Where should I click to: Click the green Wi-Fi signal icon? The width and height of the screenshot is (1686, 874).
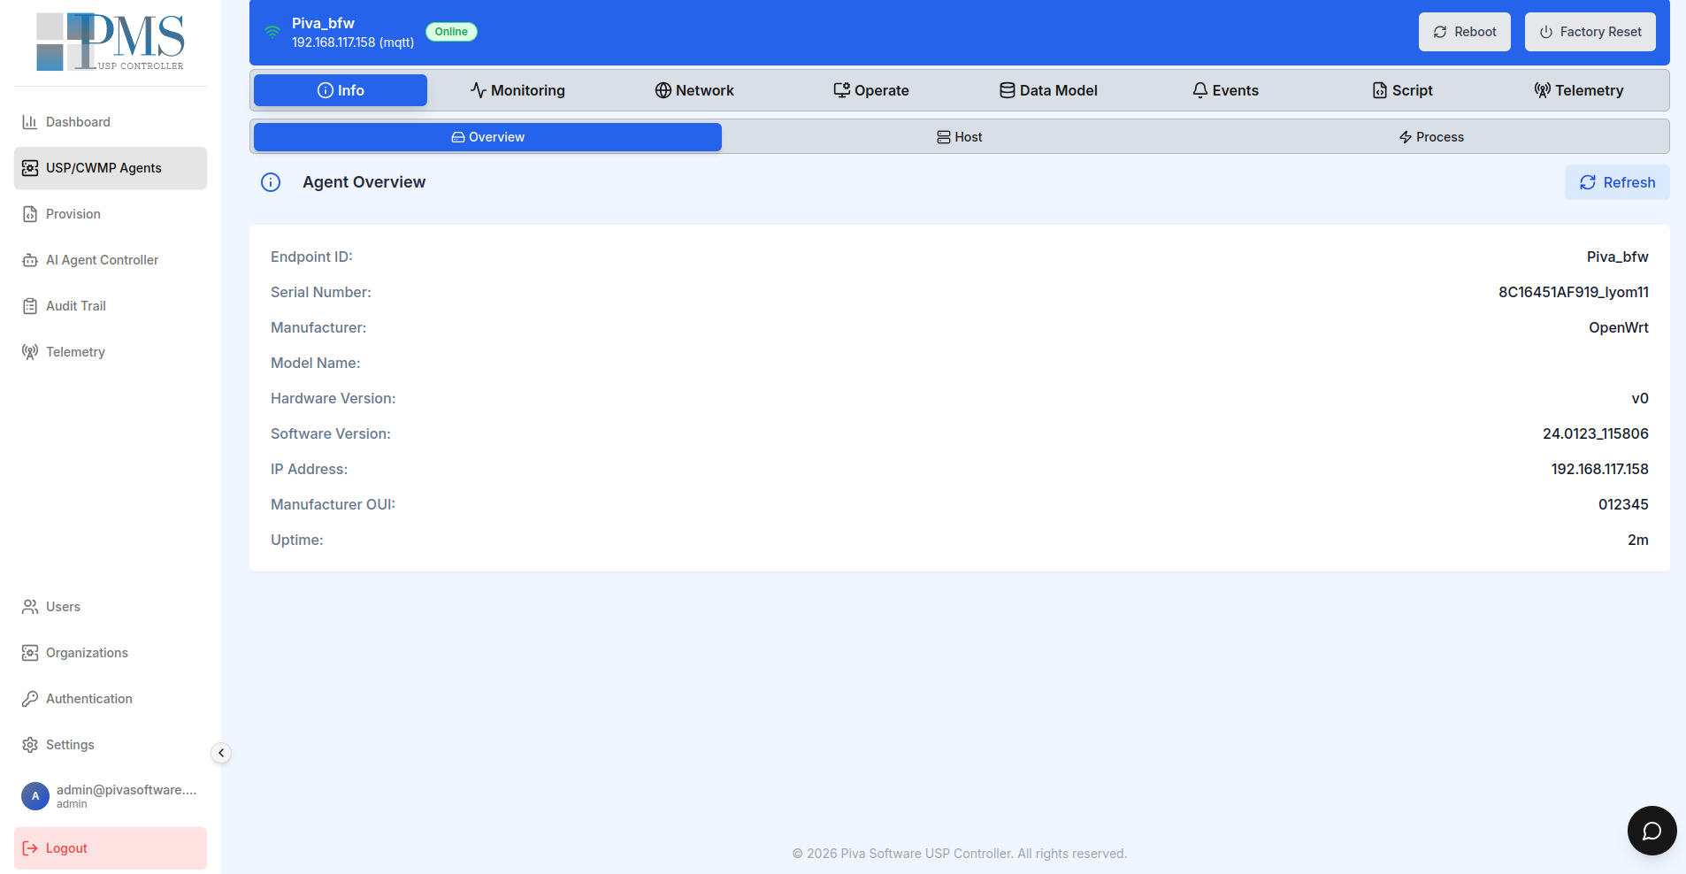tap(272, 32)
